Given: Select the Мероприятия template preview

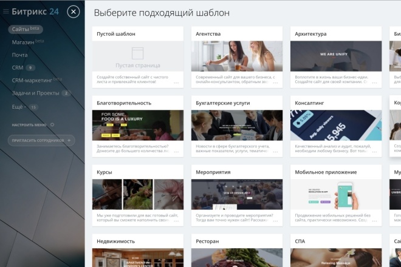Looking at the screenshot, I should point(237,194).
